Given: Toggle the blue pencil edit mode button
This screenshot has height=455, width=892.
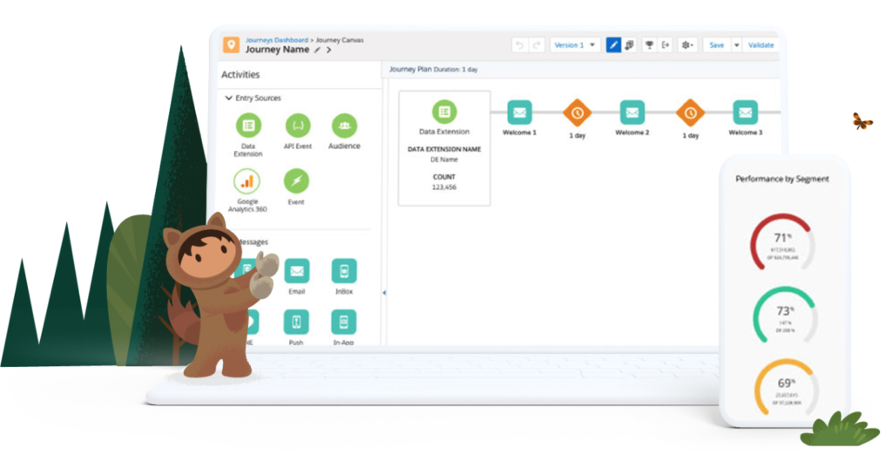Looking at the screenshot, I should pos(613,44).
